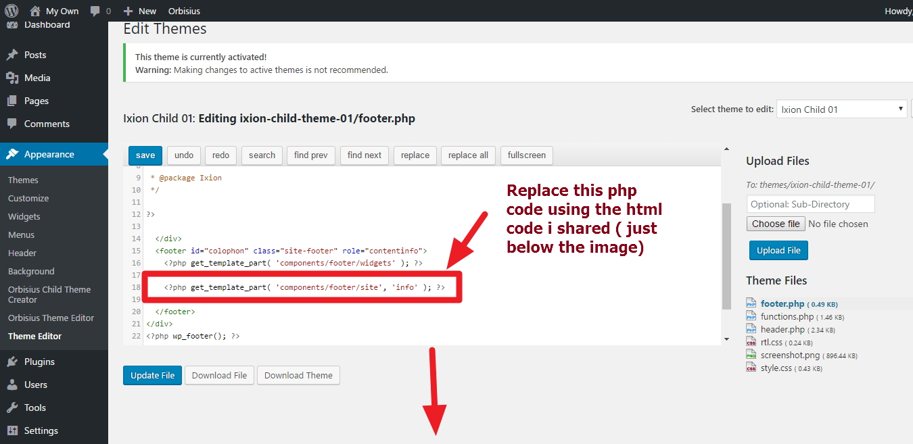Click the Settings sliders icon
This screenshot has height=444, width=913.
click(x=12, y=430)
